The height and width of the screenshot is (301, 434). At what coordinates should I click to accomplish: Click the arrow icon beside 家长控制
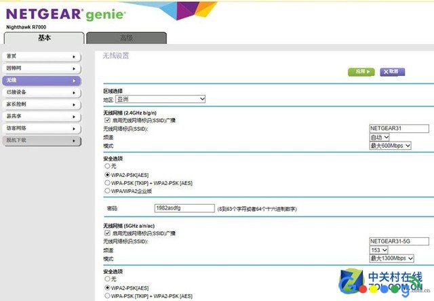[x=74, y=104]
